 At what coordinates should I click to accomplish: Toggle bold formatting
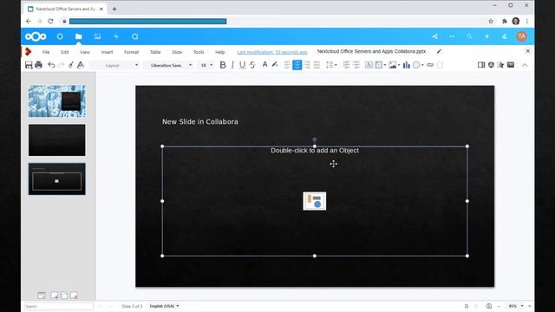click(223, 65)
